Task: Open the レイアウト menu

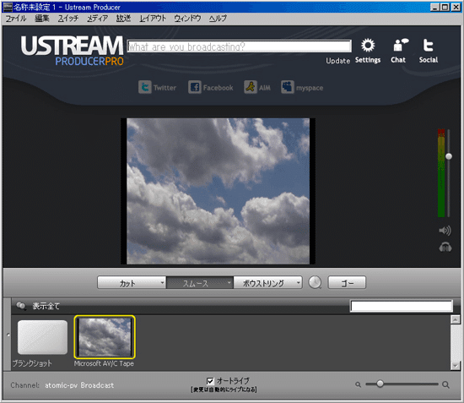Action: (153, 19)
